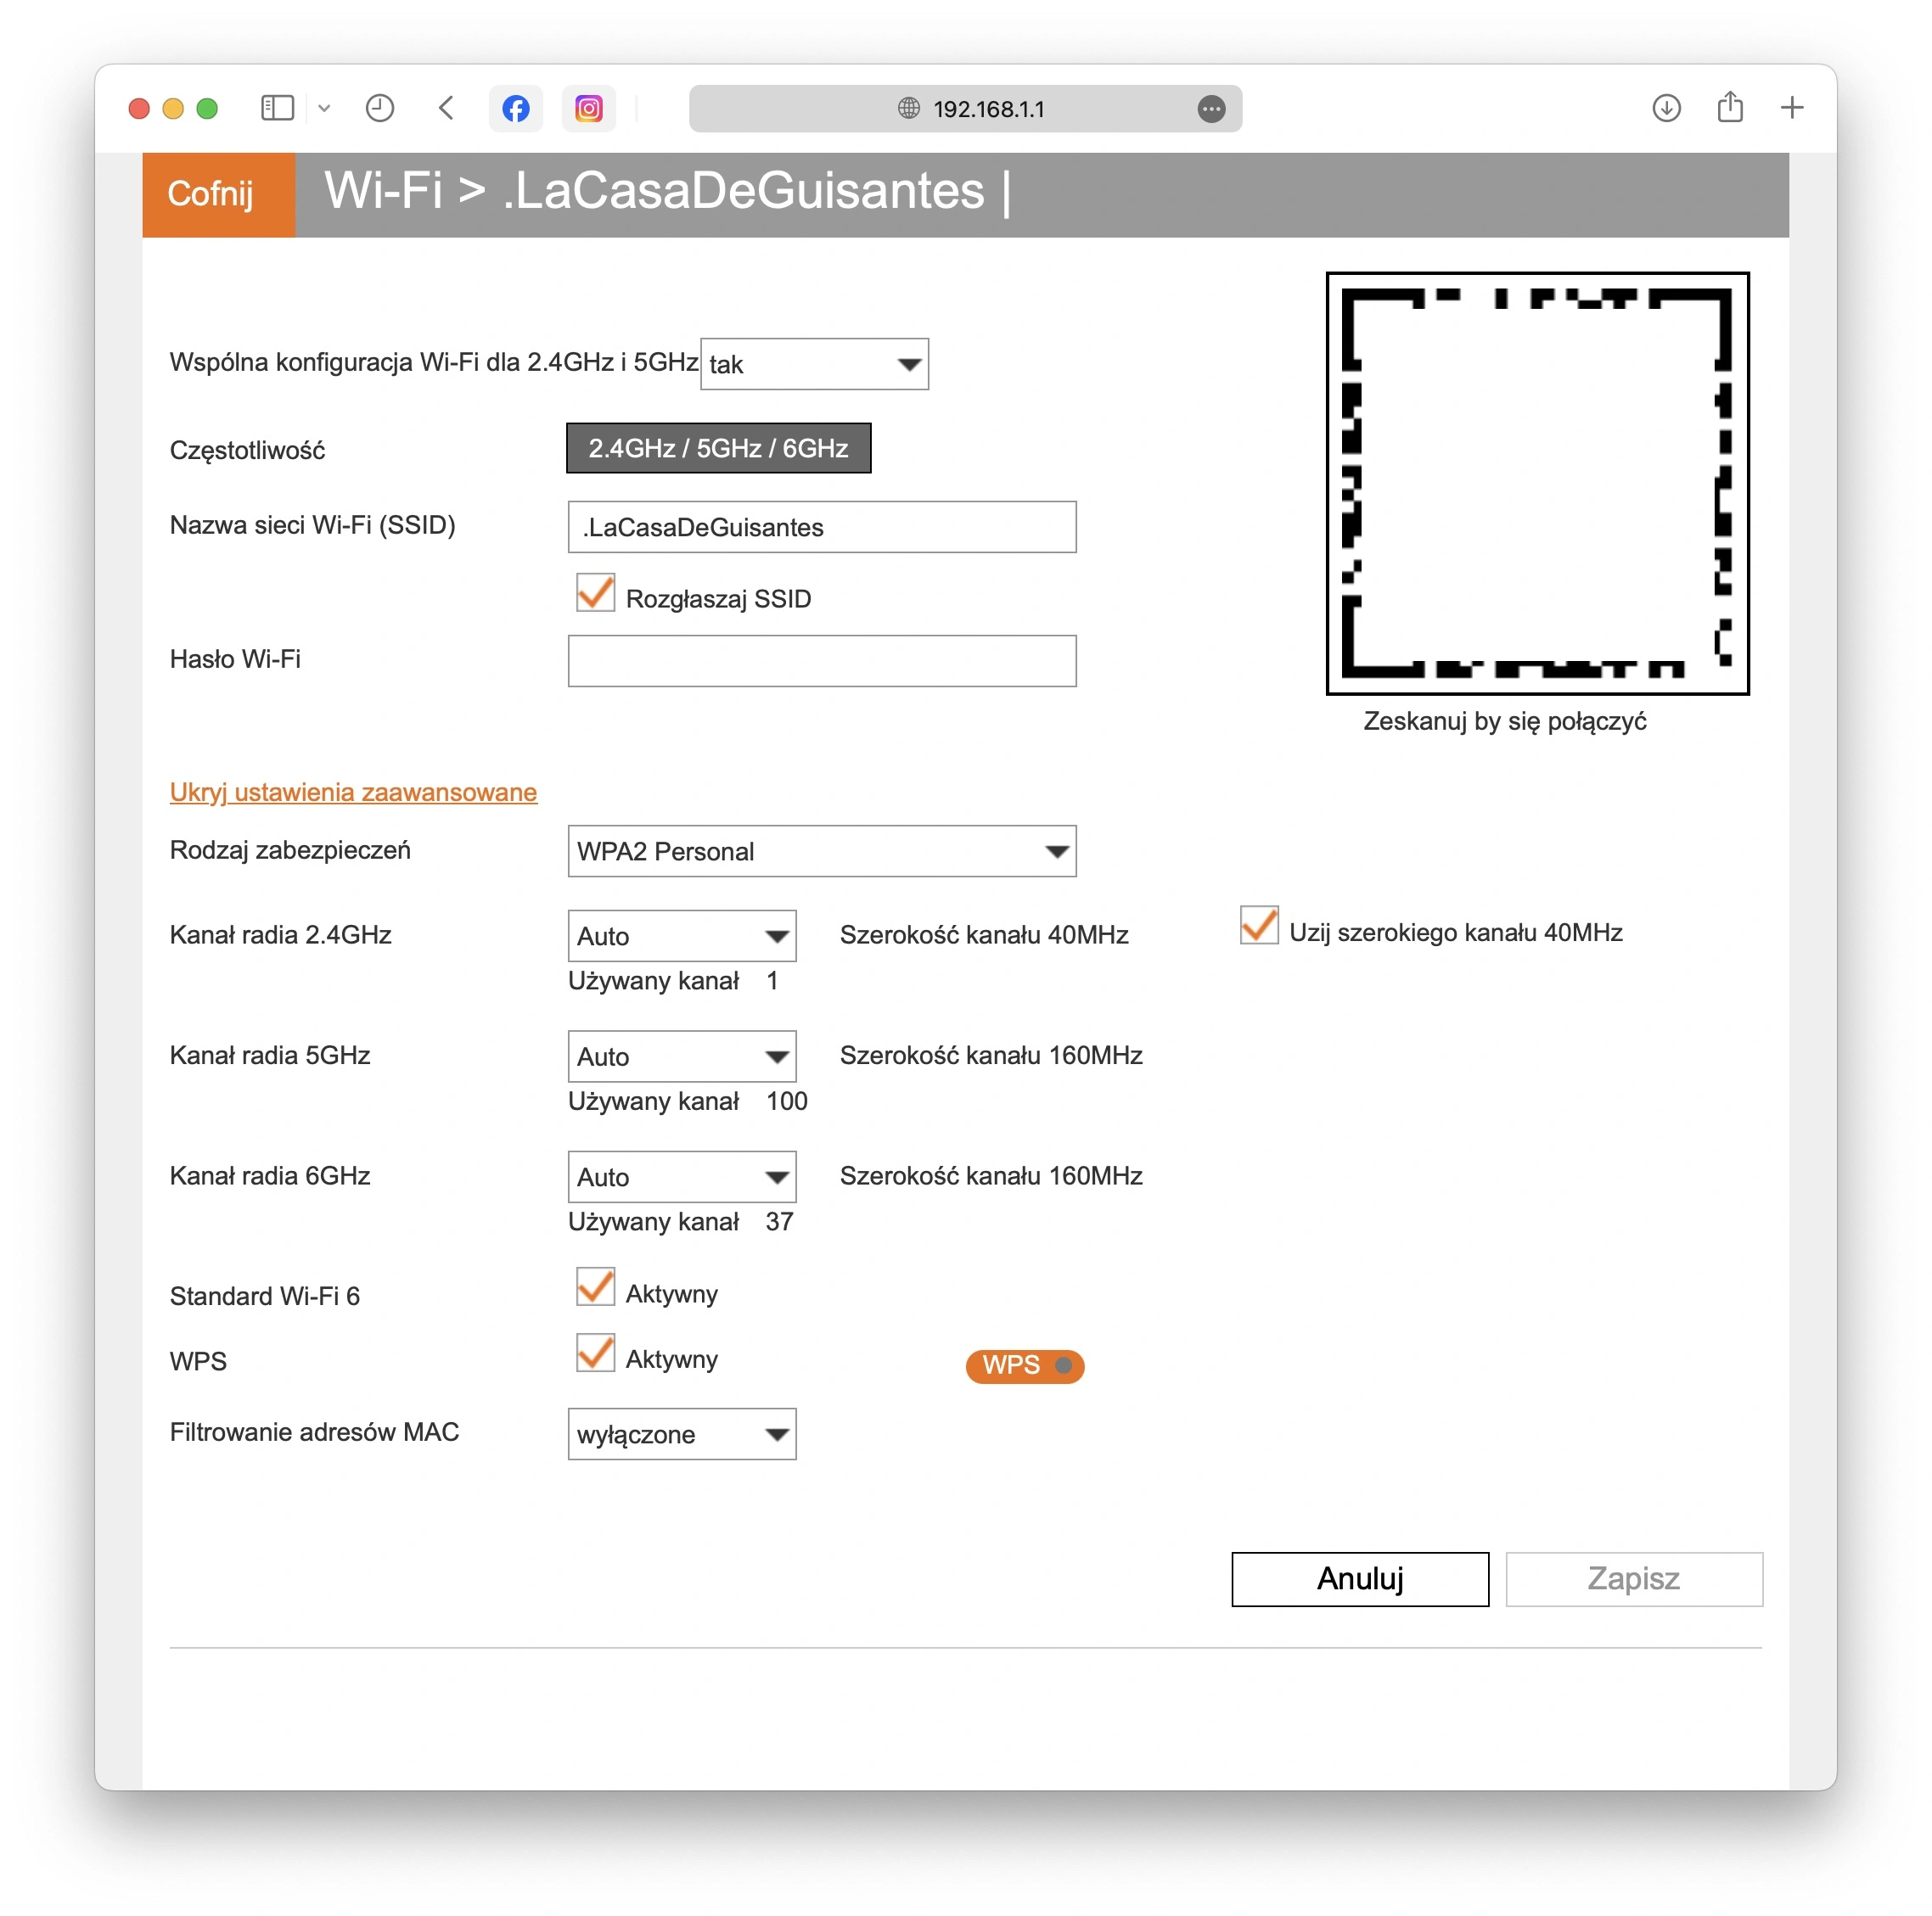This screenshot has height=1916, width=1932.
Task: Open the Facebook bookmark icon
Action: 515,108
